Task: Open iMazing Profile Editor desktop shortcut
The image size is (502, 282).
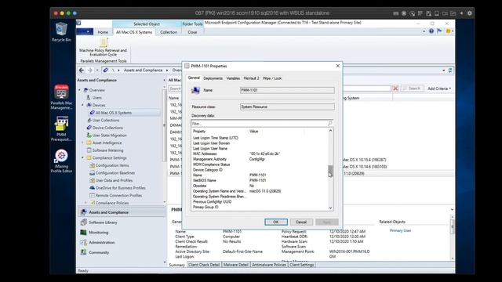Action: click(x=61, y=161)
